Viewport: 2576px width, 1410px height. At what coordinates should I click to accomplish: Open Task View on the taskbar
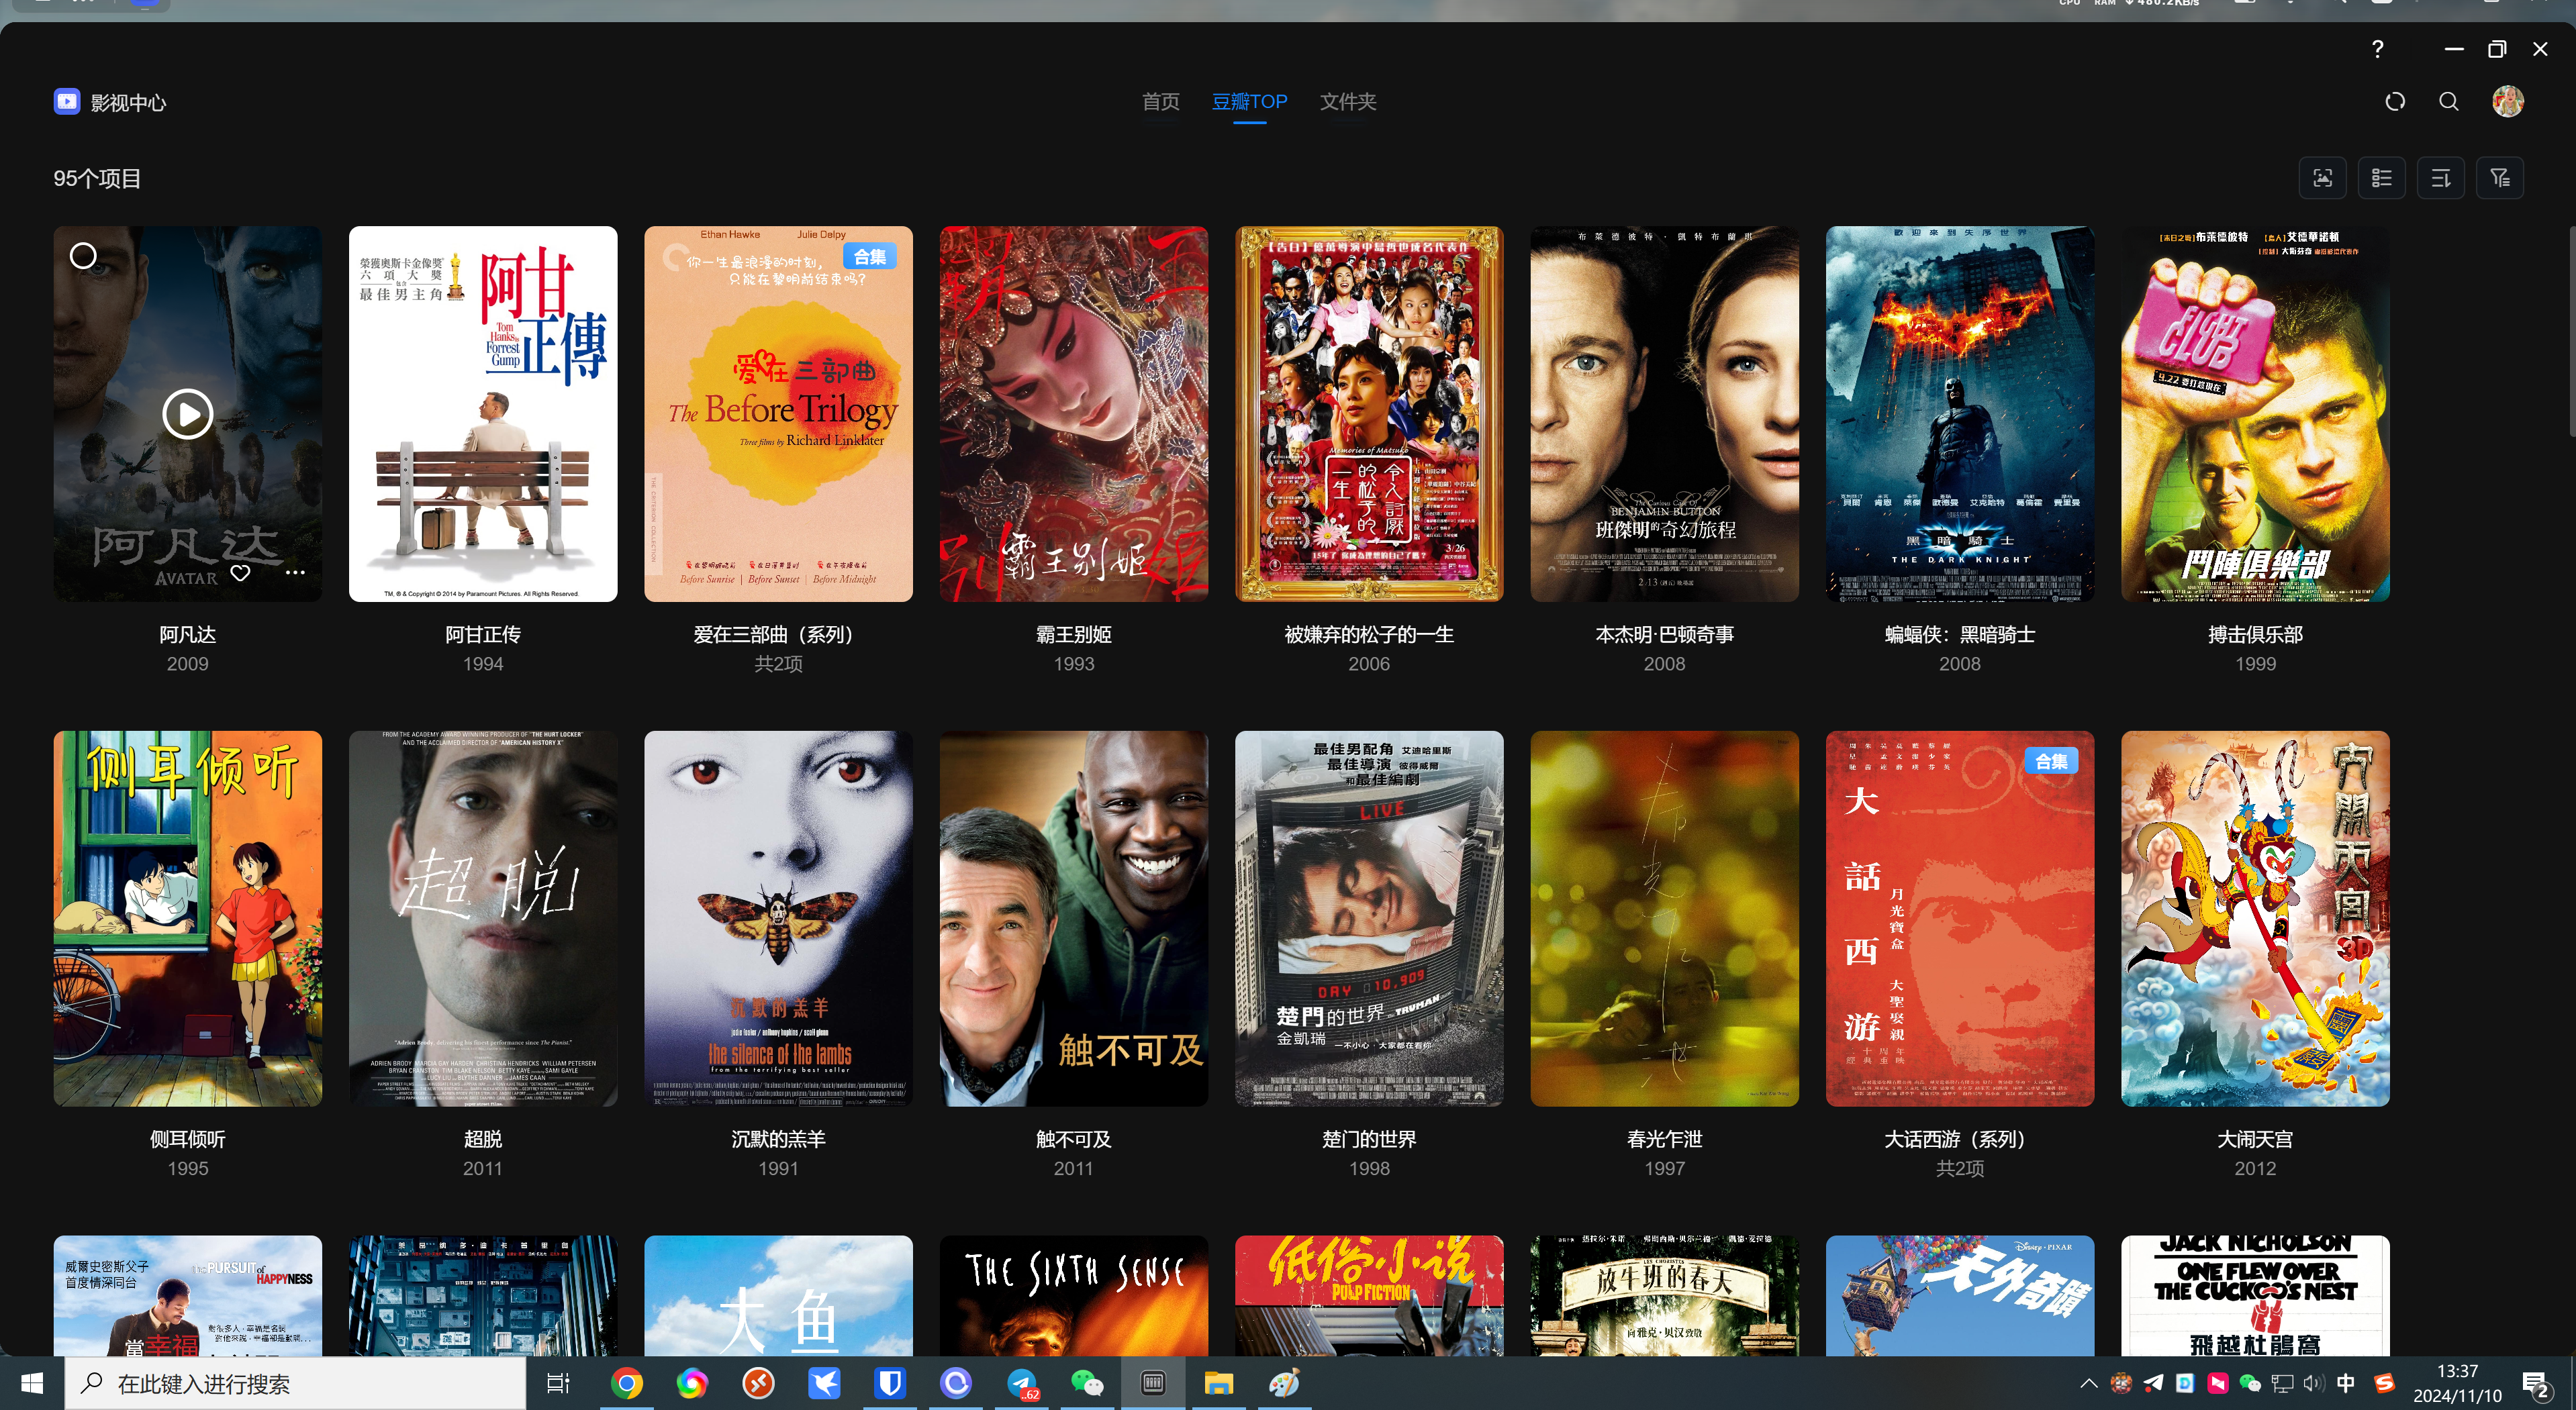click(x=558, y=1383)
